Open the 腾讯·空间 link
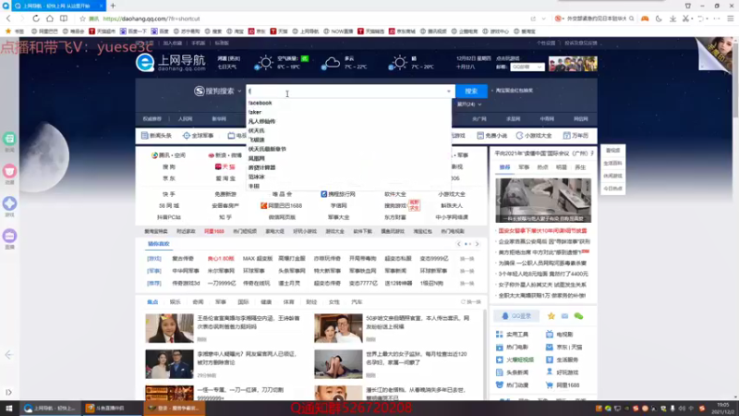 168,155
